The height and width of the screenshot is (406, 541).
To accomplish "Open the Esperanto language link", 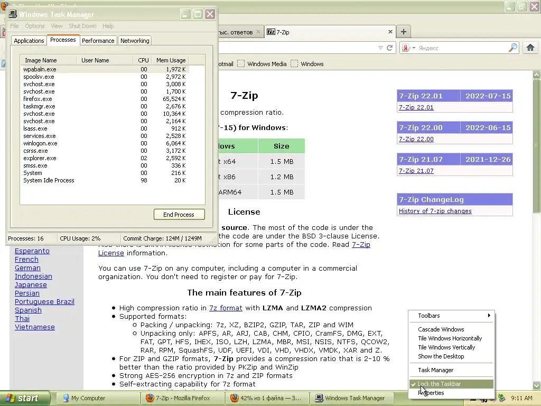I will [32, 251].
